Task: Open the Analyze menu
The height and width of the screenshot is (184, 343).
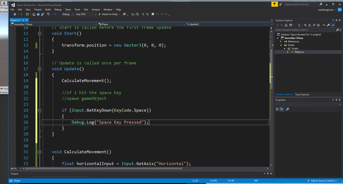Action: (x=95, y=10)
